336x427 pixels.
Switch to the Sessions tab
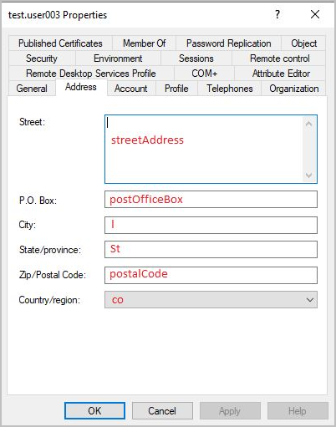196,58
